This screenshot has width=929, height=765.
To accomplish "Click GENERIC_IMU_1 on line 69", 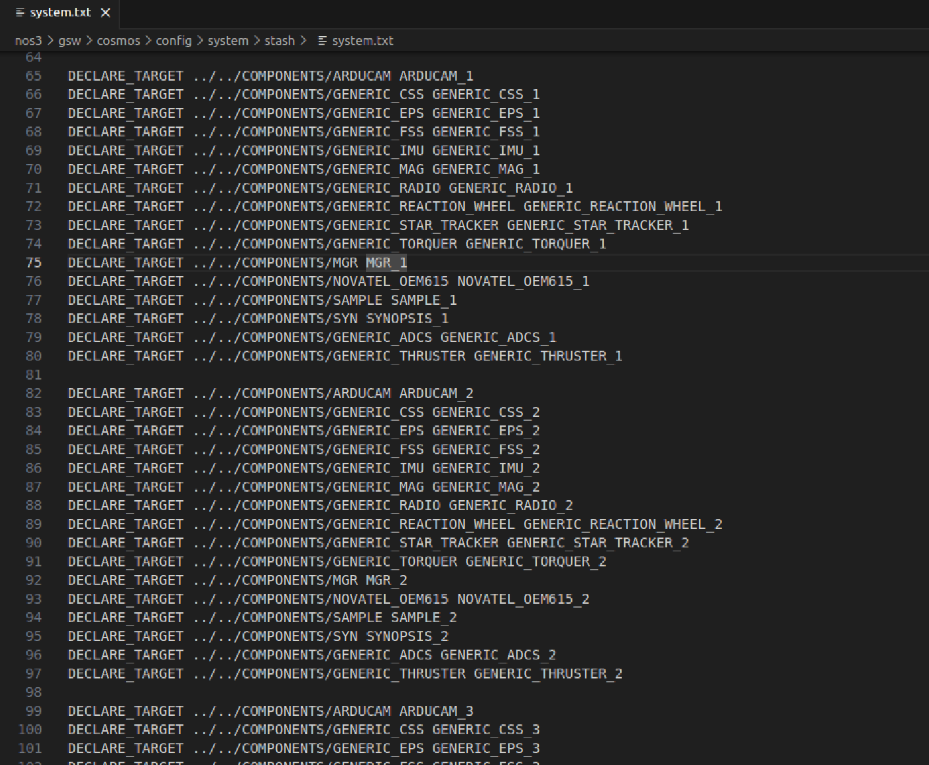I will [486, 151].
